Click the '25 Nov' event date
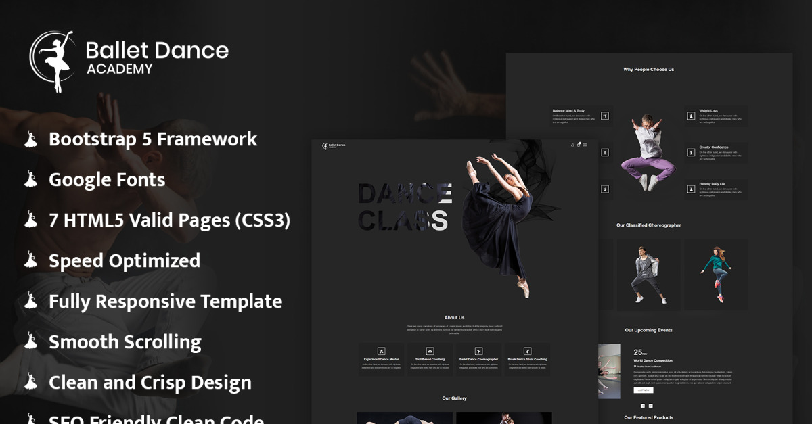 coord(640,352)
